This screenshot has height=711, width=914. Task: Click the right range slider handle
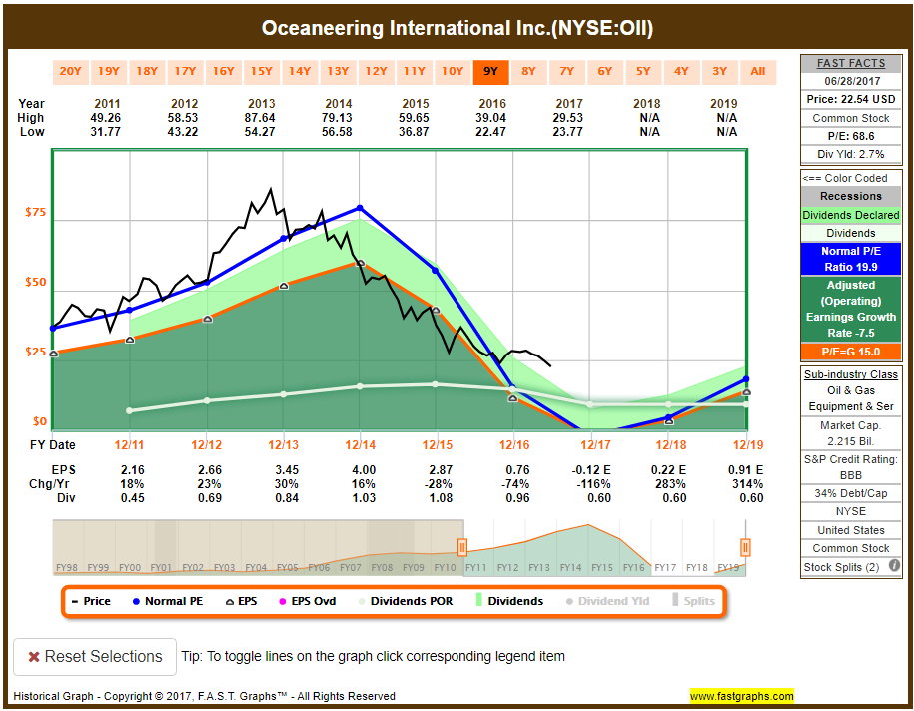click(x=745, y=548)
